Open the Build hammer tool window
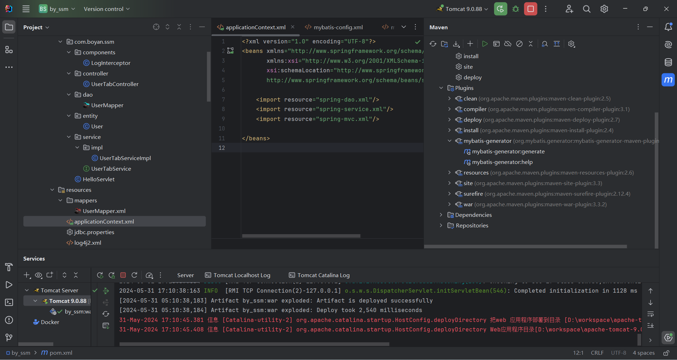Image resolution: width=677 pixels, height=360 pixels. click(x=9, y=267)
